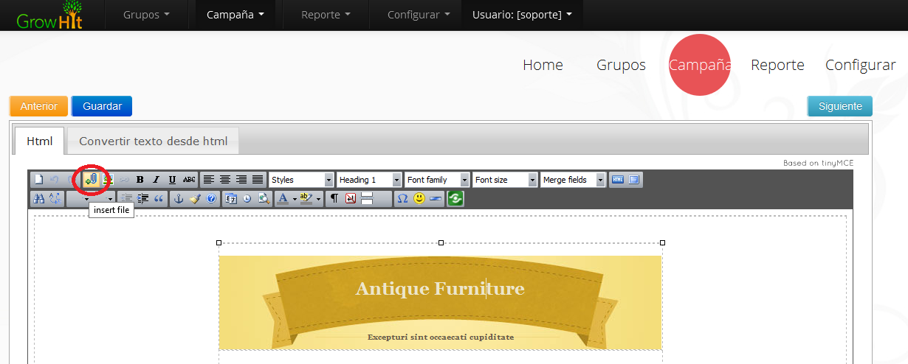Insert the current time clock icon
This screenshot has height=364, width=908.
[247, 199]
